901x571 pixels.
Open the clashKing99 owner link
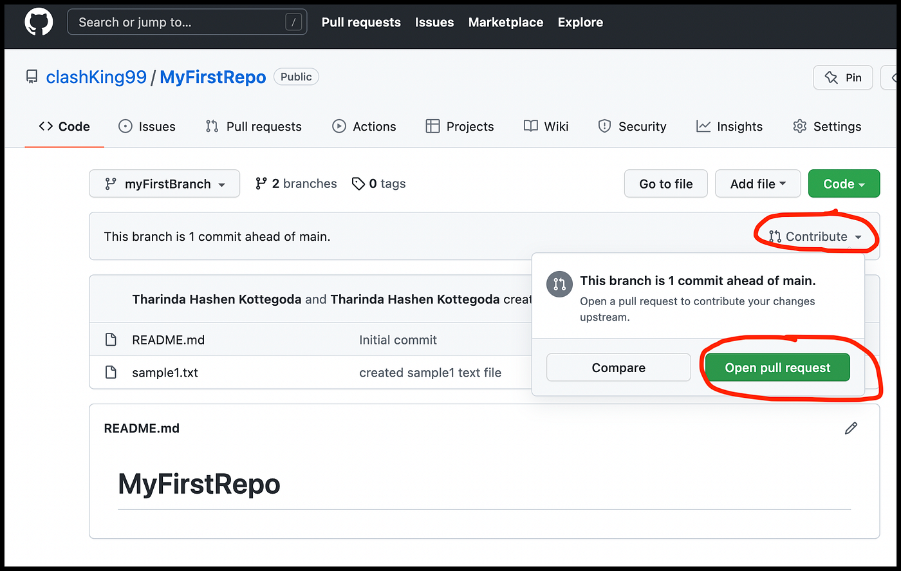pyautogui.click(x=97, y=77)
